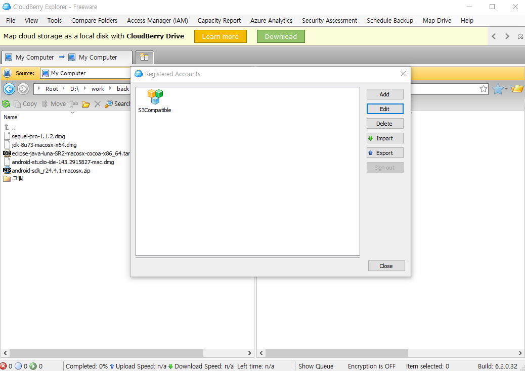Click the Import accounts button
Image resolution: width=525 pixels, height=371 pixels.
tap(385, 138)
